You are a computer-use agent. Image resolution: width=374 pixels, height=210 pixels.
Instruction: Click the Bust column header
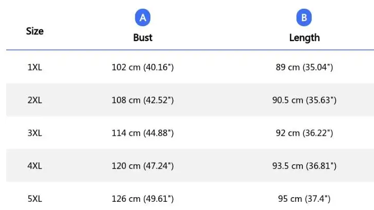tap(143, 38)
